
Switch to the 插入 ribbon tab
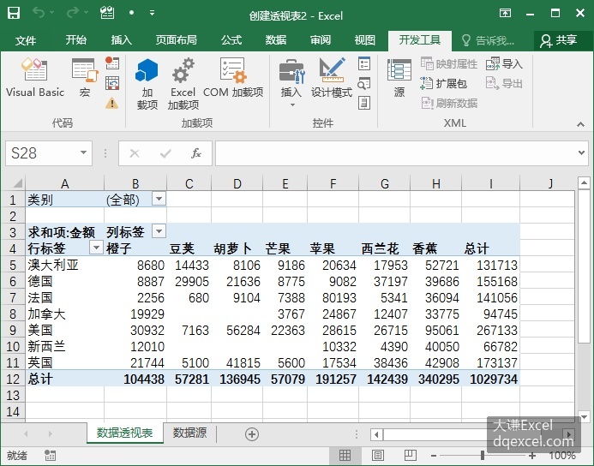point(121,40)
